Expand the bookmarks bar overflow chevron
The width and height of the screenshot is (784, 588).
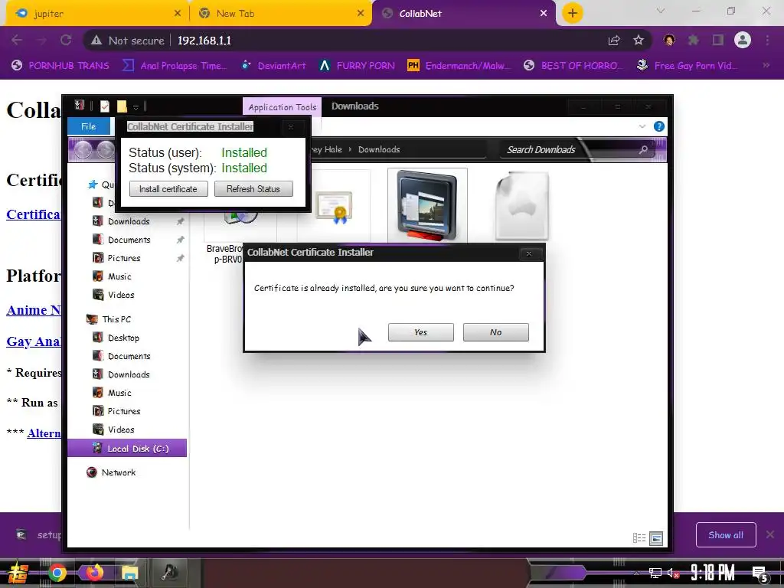tap(766, 66)
